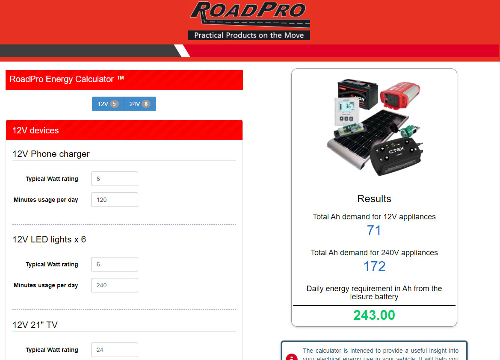Edit LED lights Minutes usage per day field

click(x=115, y=285)
